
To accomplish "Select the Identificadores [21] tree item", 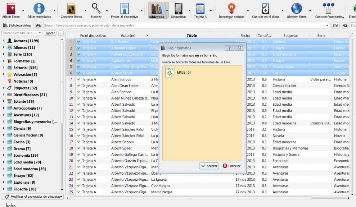I will [x=30, y=95].
